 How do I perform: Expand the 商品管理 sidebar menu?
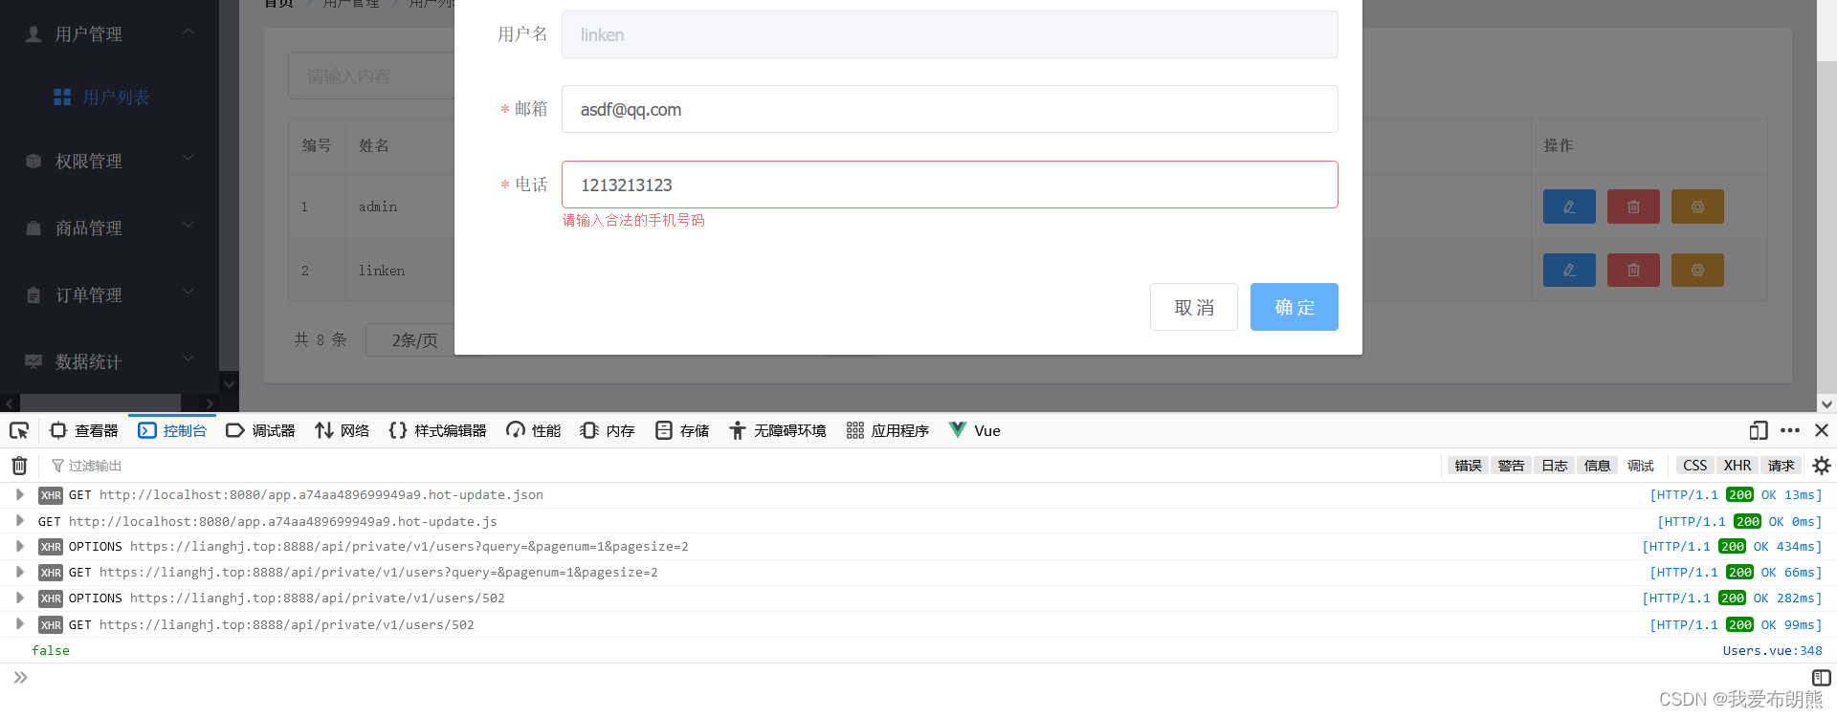[x=109, y=228]
